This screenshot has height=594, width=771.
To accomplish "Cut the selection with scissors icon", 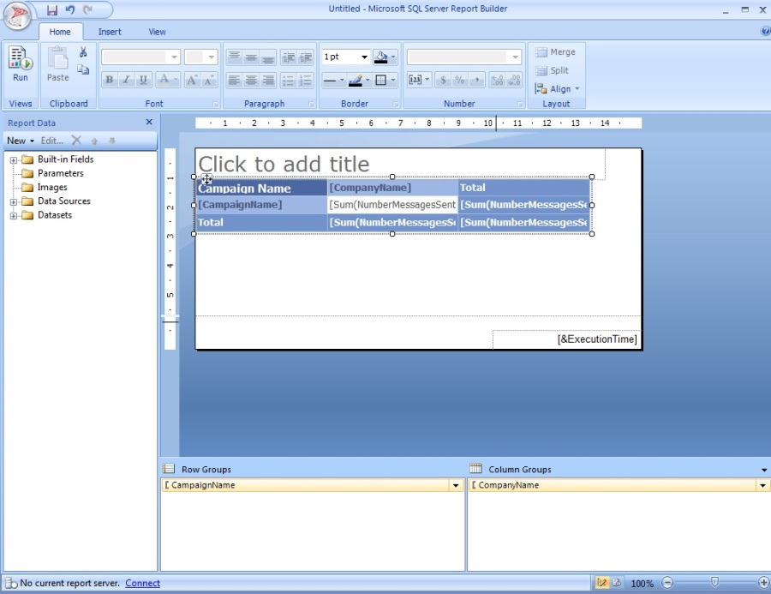I will click(x=83, y=52).
